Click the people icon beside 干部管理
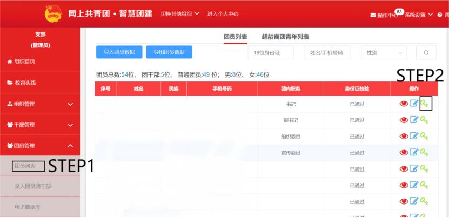This screenshot has width=449, height=218. click(x=10, y=125)
